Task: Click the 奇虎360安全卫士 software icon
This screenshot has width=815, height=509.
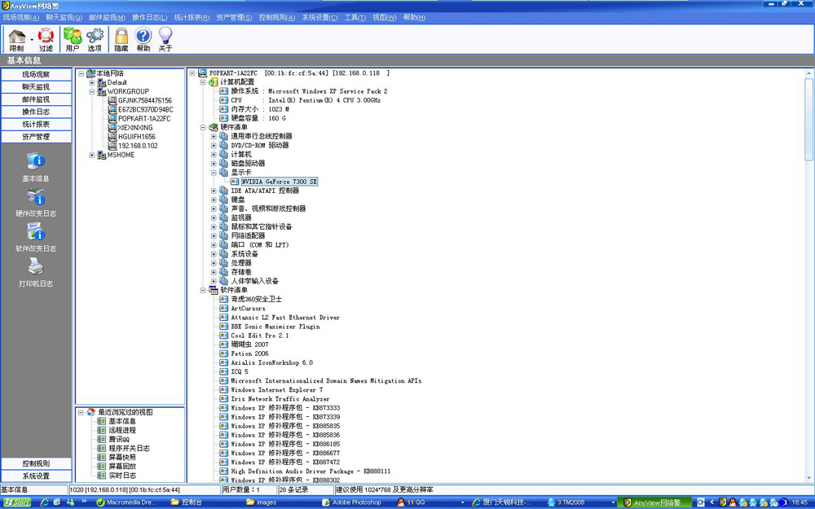Action: (224, 299)
